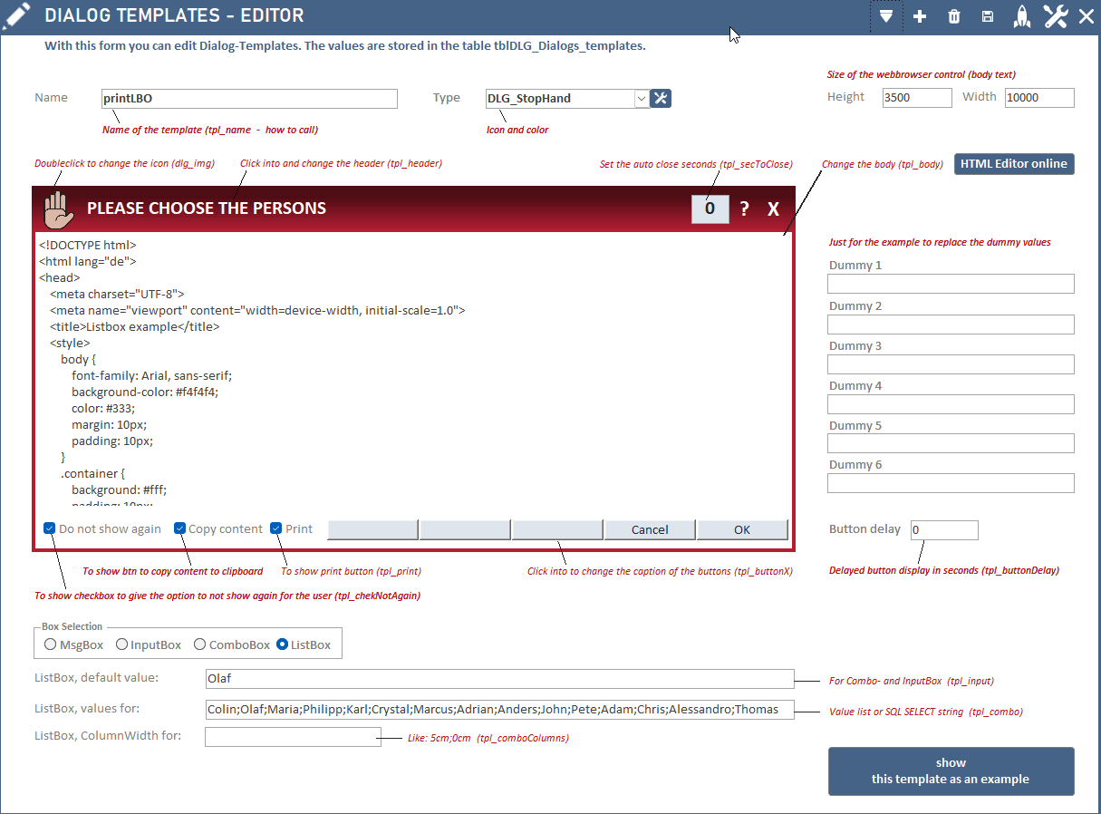The width and height of the screenshot is (1101, 814).
Task: Choose the ComboBox radio option
Action: click(200, 644)
